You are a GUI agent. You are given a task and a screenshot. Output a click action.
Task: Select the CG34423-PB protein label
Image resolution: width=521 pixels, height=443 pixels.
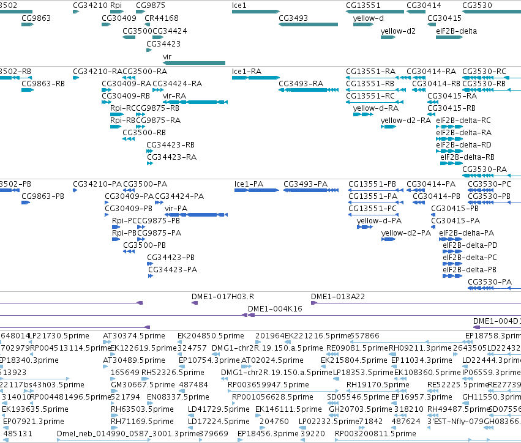coord(171,258)
